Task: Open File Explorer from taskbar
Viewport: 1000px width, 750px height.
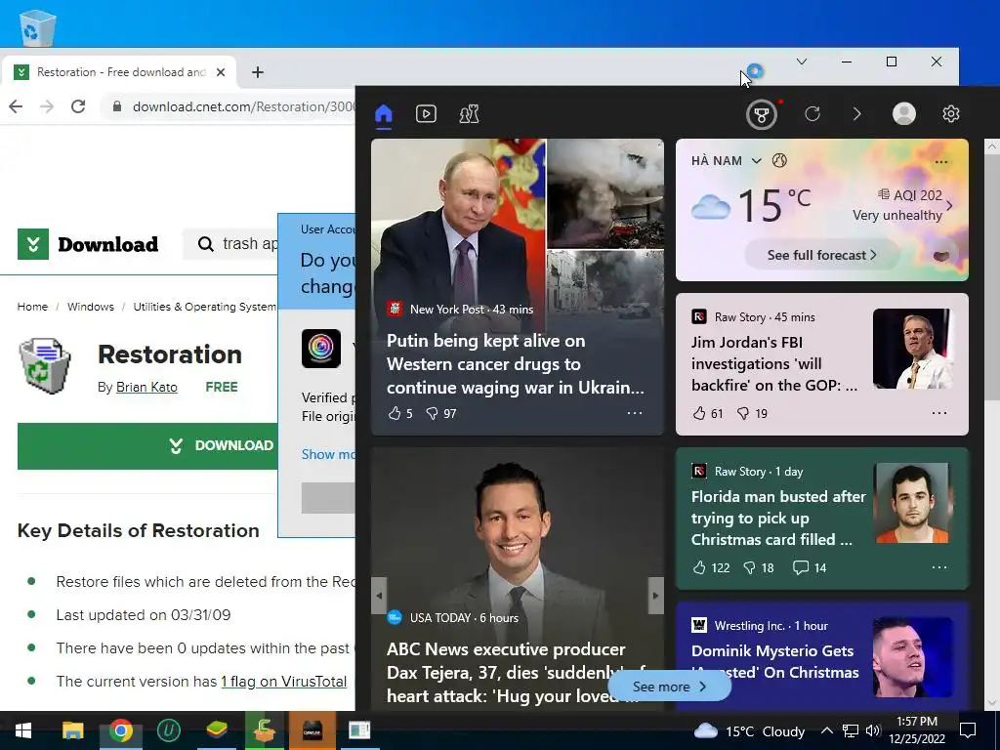Action: click(x=72, y=730)
